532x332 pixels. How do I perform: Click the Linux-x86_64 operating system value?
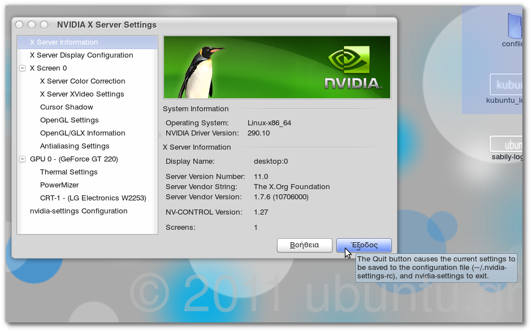[x=269, y=123]
